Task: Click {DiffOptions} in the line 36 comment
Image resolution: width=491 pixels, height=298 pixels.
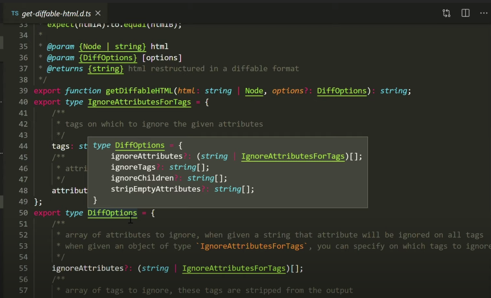Action: point(108,58)
